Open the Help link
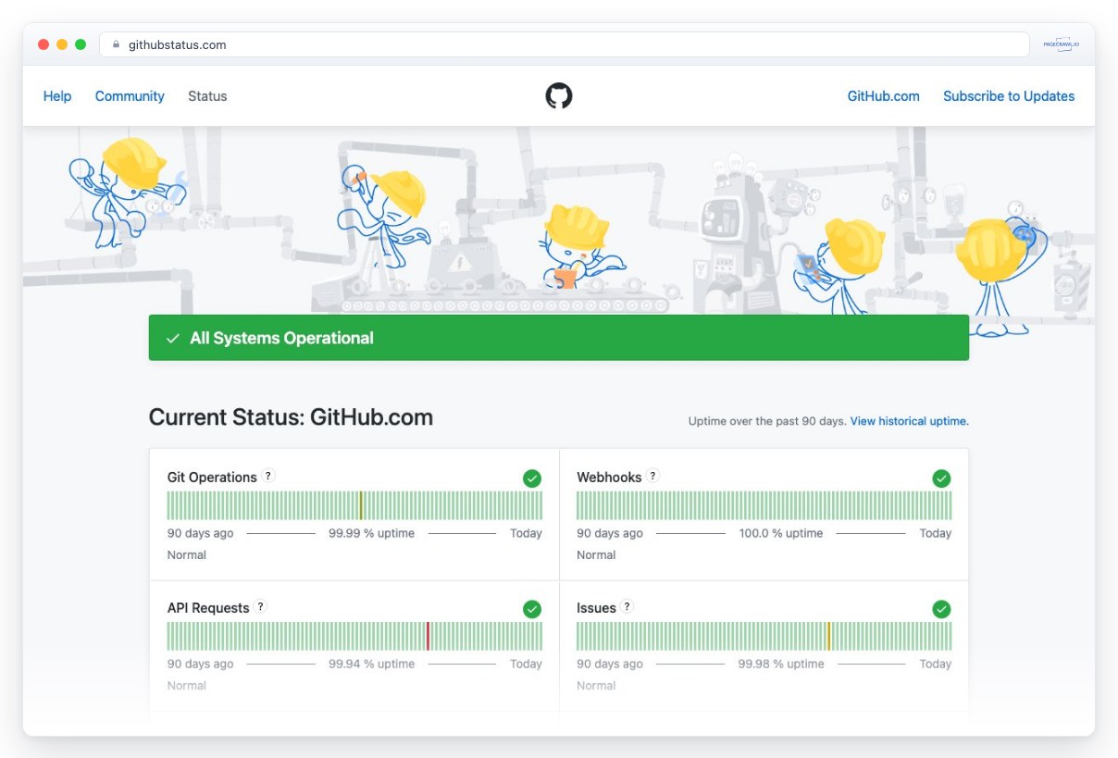 pyautogui.click(x=57, y=96)
